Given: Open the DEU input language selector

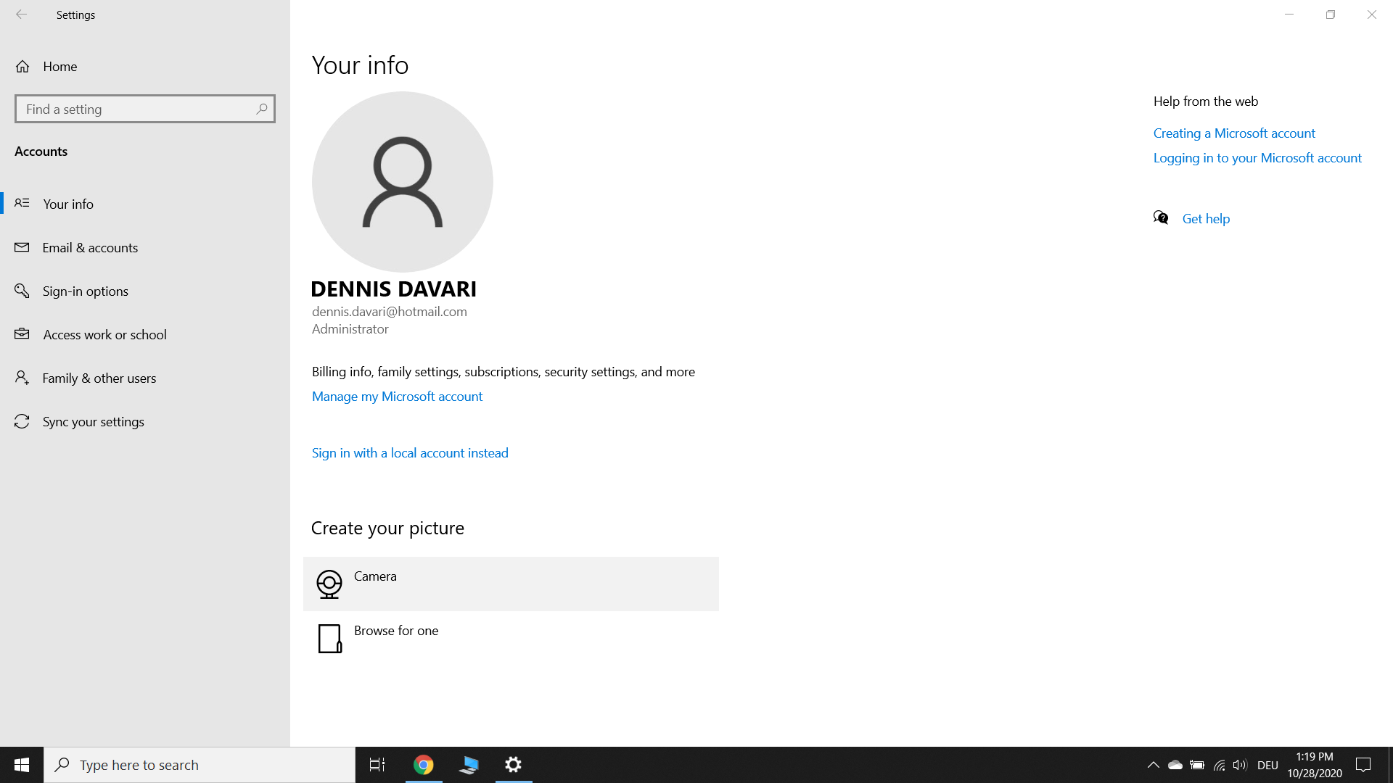Looking at the screenshot, I should pyautogui.click(x=1267, y=765).
